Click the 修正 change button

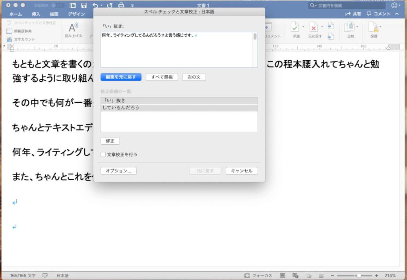pyautogui.click(x=110, y=141)
